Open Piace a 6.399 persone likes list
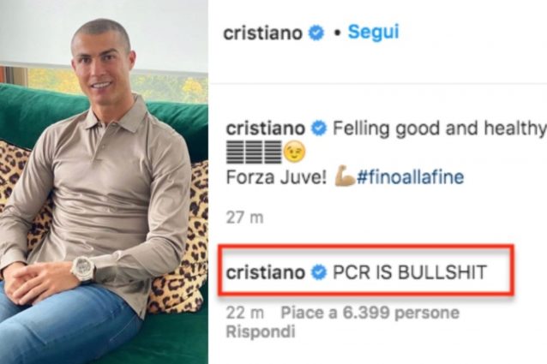The height and width of the screenshot is (364, 547). tap(370, 313)
